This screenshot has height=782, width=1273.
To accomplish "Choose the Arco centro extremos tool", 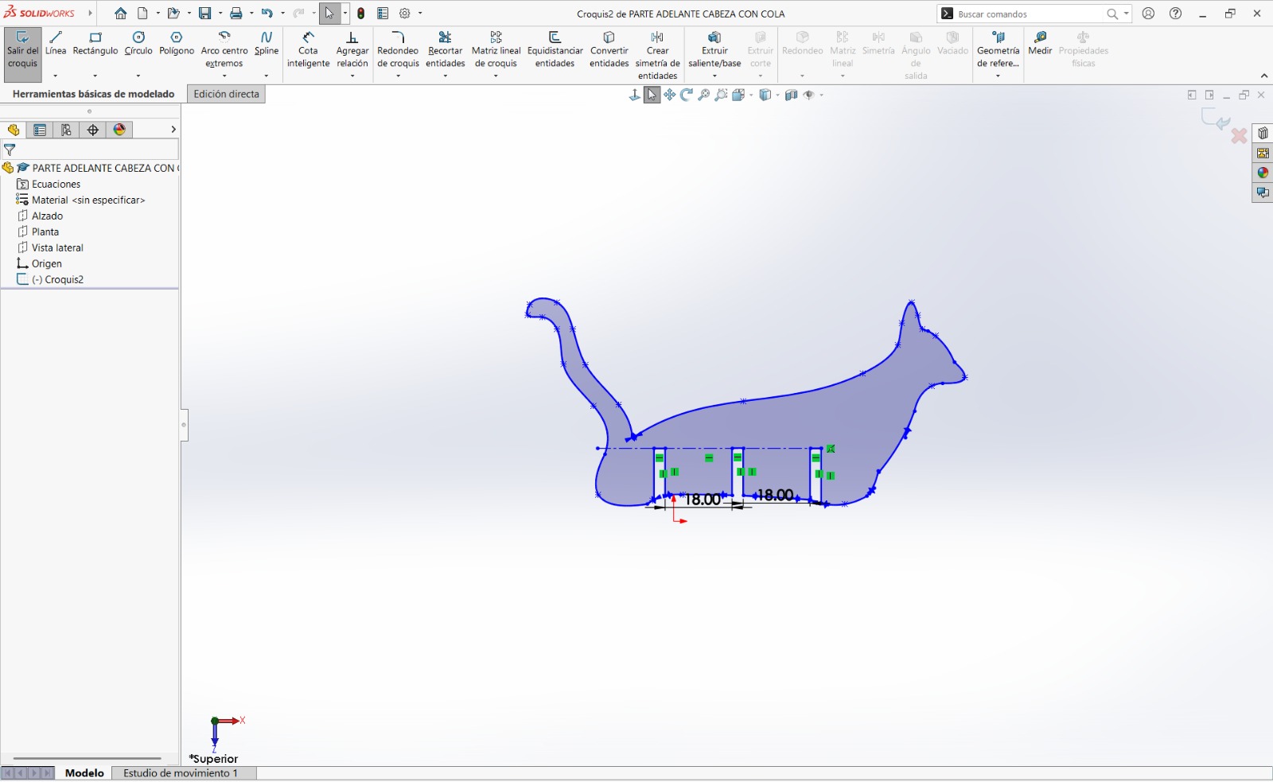I will coord(224,49).
